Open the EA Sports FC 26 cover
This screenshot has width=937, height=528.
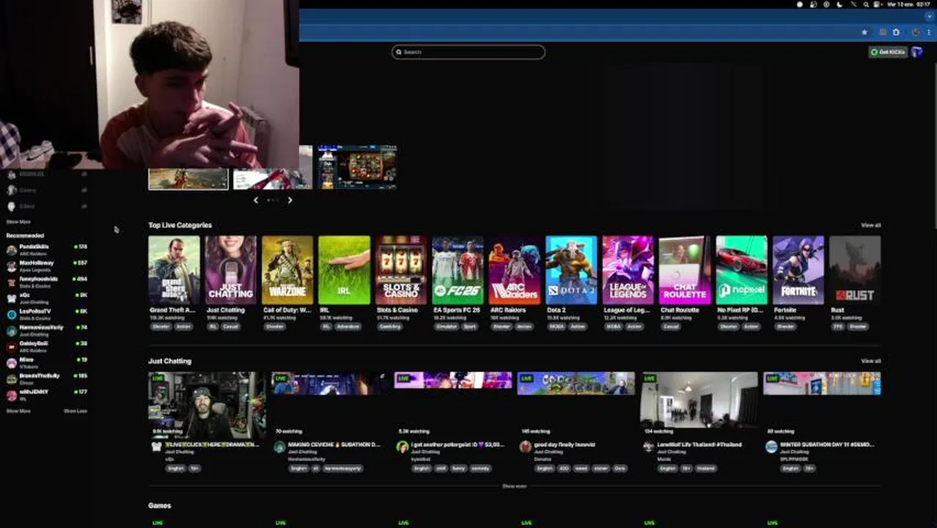(x=458, y=270)
